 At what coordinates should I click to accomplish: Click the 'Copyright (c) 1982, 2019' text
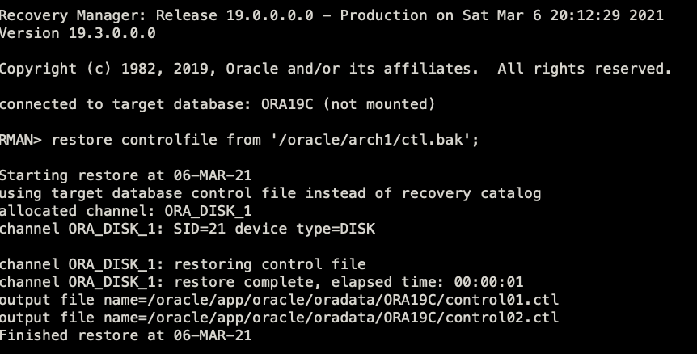[x=104, y=69]
